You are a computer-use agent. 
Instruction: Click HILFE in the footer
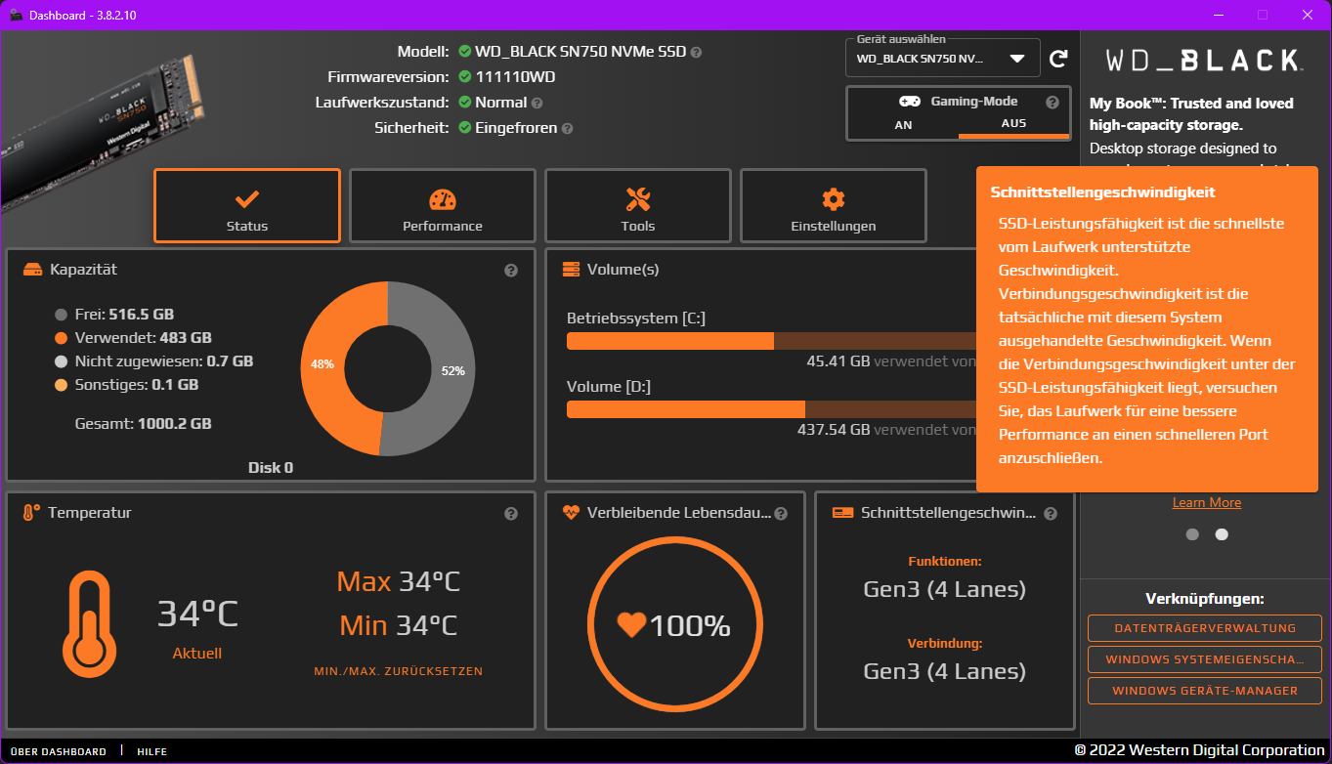coord(152,751)
